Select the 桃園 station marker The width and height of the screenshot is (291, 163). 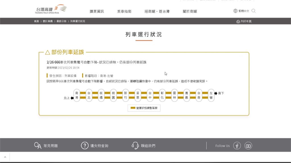click(x=113, y=95)
